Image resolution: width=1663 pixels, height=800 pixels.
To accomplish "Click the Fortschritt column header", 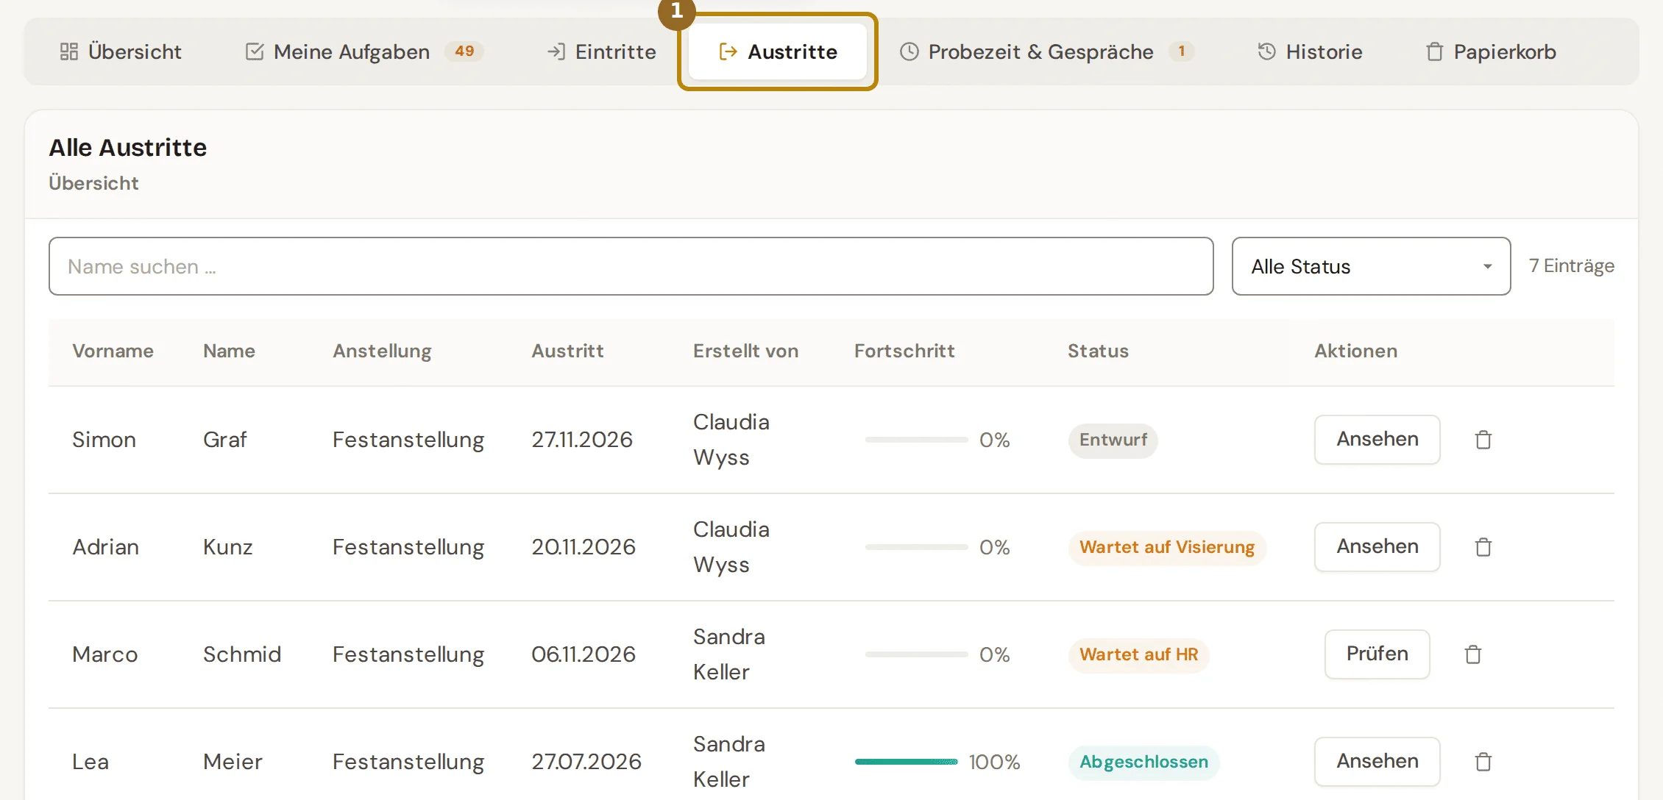I will click(x=904, y=351).
